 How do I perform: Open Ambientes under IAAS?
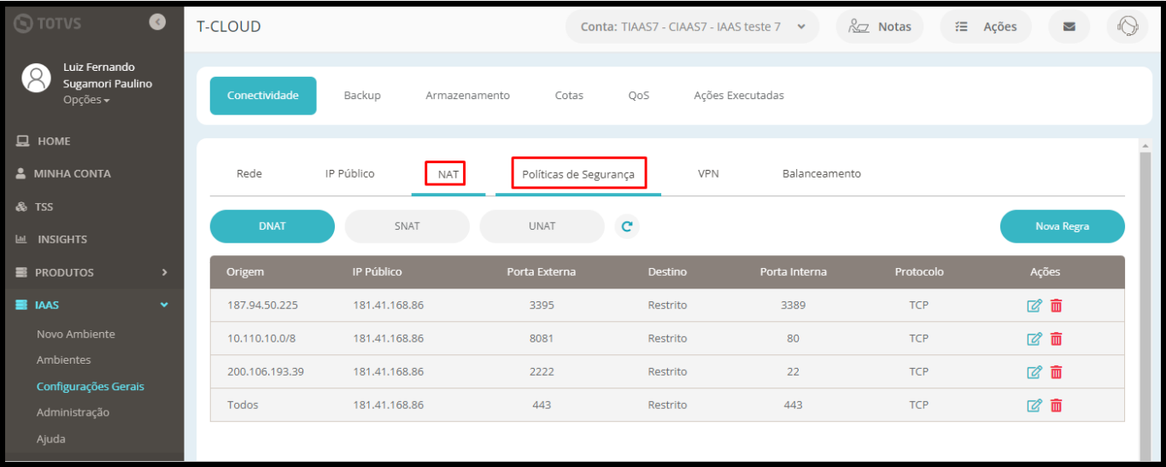point(63,360)
